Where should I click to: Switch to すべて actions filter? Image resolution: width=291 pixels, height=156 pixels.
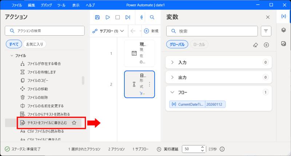point(14,44)
